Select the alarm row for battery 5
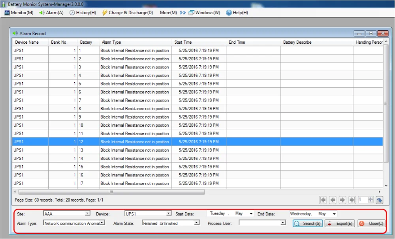Screen dimensions: 395x239 pyautogui.click(x=197, y=83)
